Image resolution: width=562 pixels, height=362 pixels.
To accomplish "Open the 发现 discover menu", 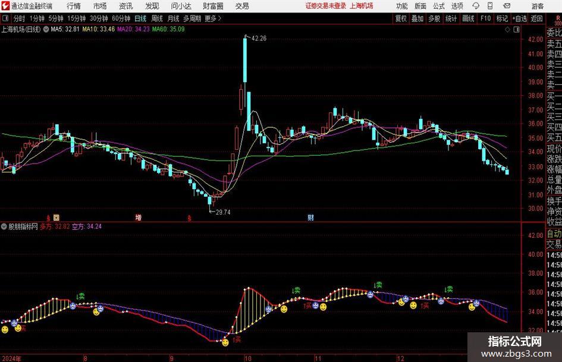I will pos(152,6).
